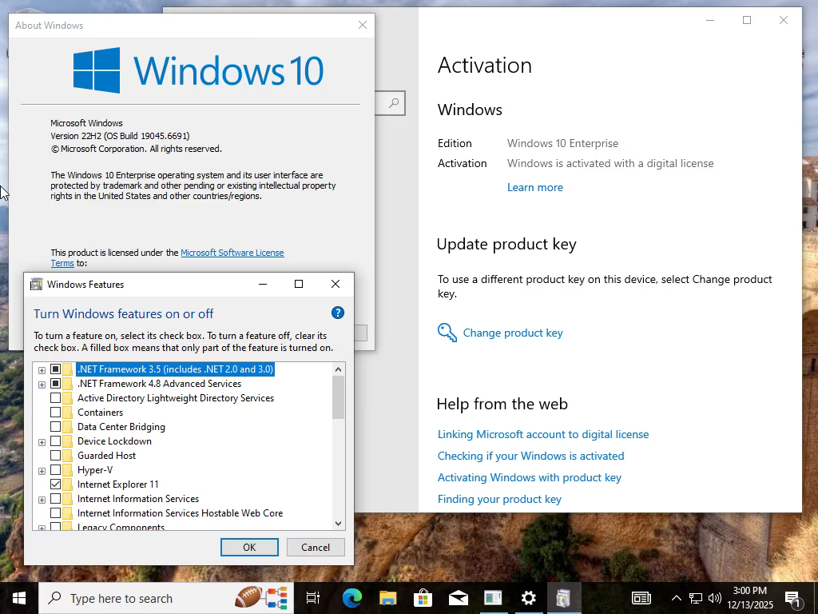818x614 pixels.
Task: Uncheck Internet Explorer 11
Action: pos(55,484)
